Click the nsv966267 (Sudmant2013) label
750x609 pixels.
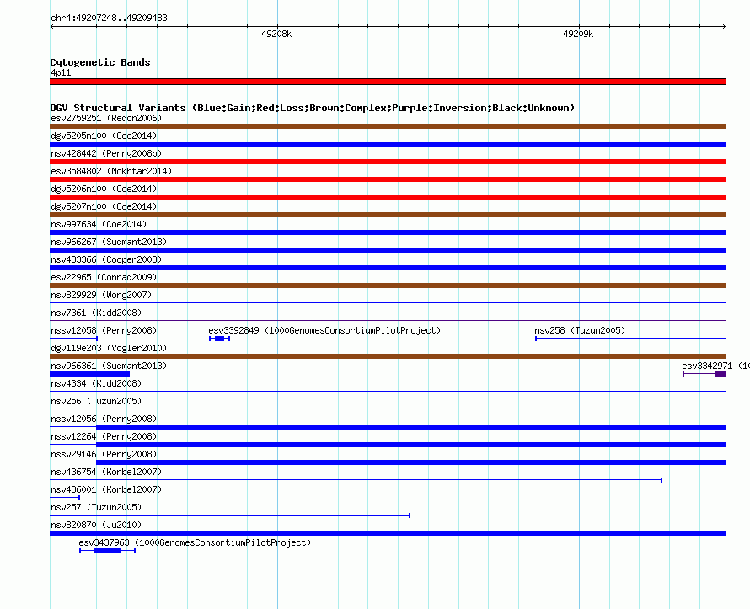point(109,242)
